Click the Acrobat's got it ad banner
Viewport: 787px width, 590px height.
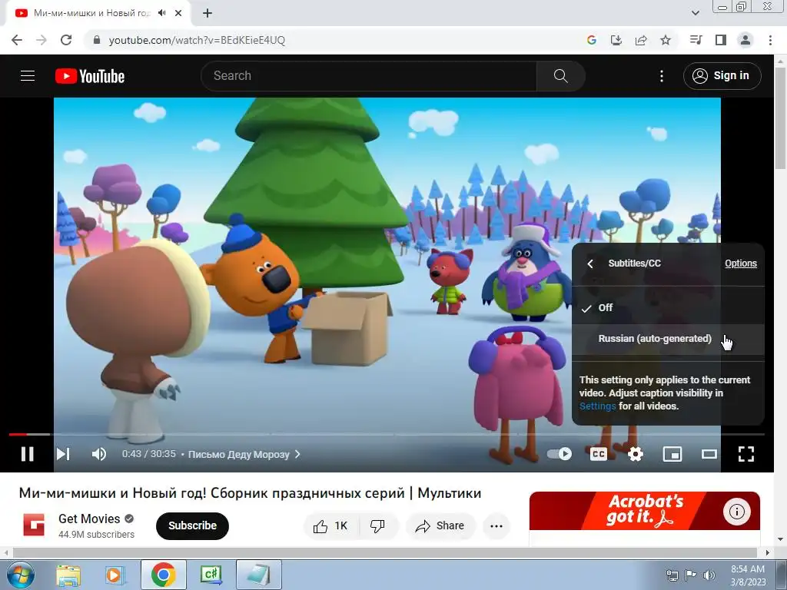(645, 511)
